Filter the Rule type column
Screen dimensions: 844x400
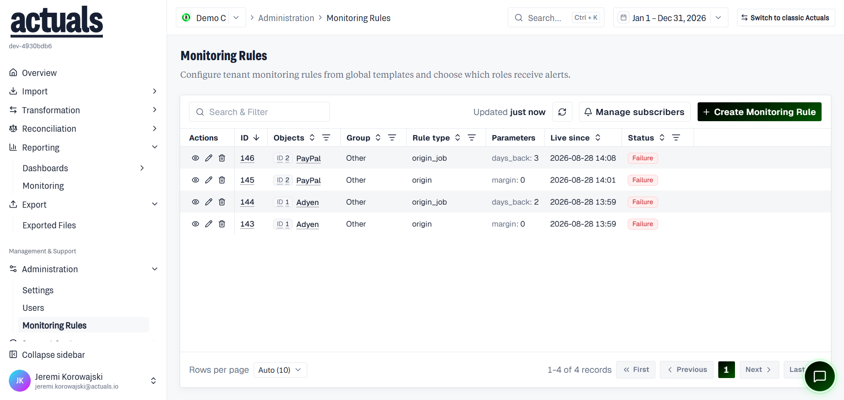pyautogui.click(x=472, y=138)
